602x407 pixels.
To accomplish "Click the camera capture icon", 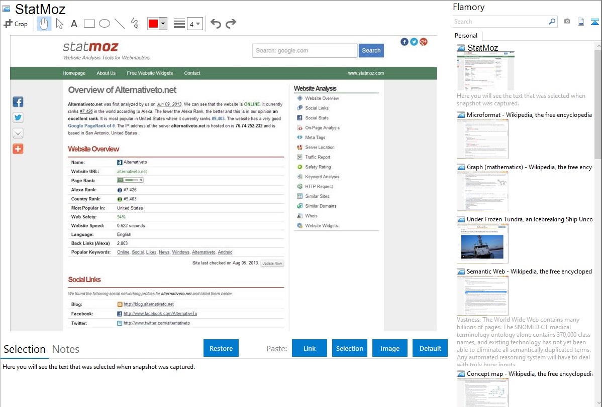I will click(x=567, y=22).
